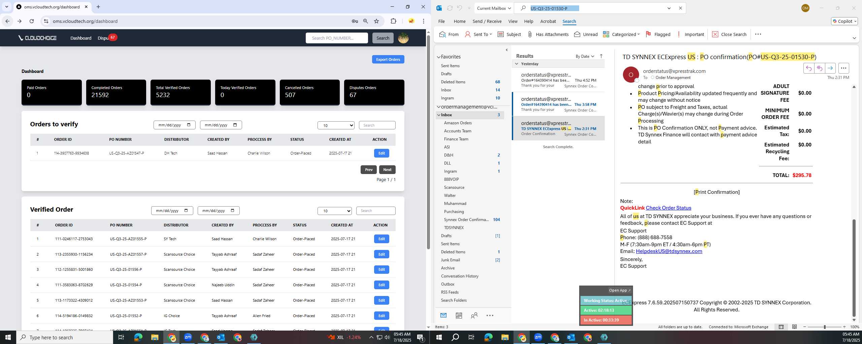Filter by Has Attachments in Outlook
Image resolution: width=862 pixels, height=344 pixels.
[x=548, y=34]
